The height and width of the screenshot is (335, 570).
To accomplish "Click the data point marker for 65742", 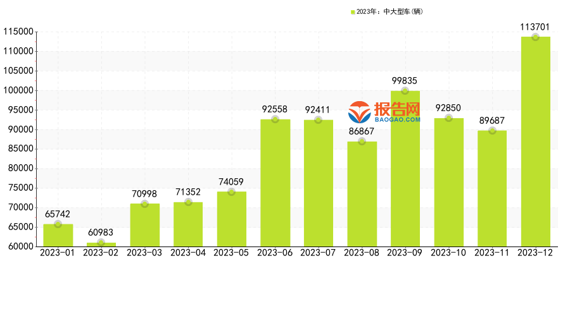I will point(58,224).
